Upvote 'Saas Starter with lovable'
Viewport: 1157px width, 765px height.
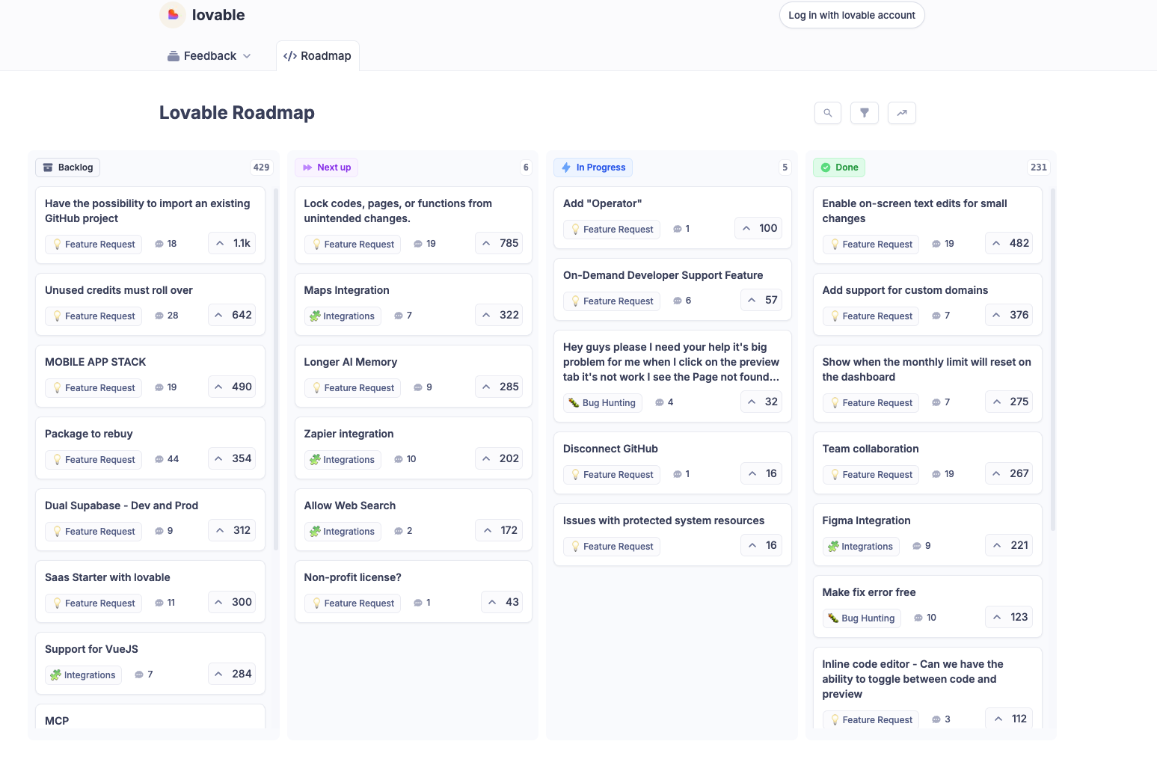tap(232, 602)
